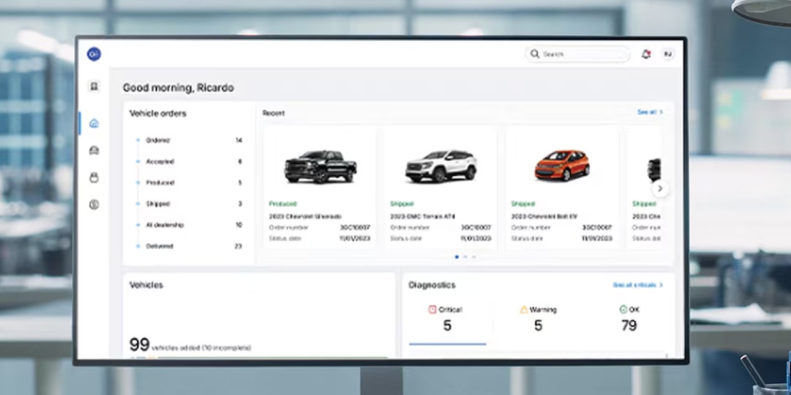This screenshot has width=791, height=395.
Task: Open the Produced row in Vehicle orders
Action: click(x=189, y=183)
